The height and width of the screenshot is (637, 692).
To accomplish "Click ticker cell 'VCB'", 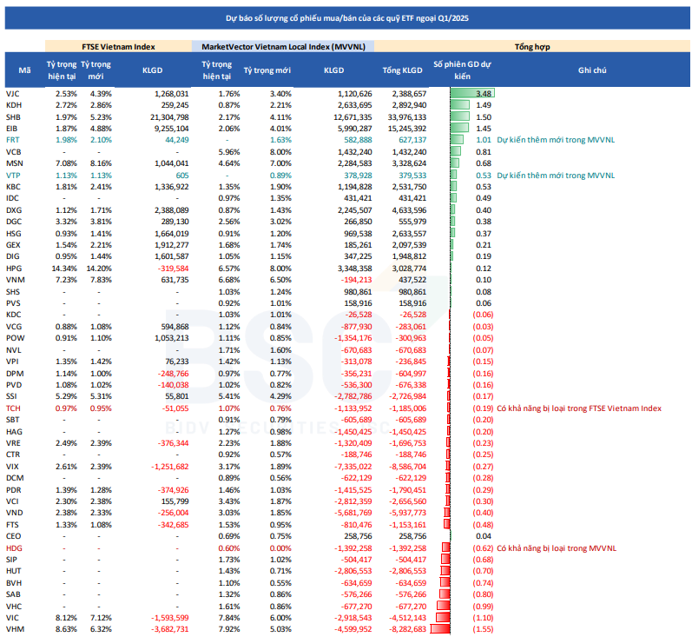I will pyautogui.click(x=13, y=152).
